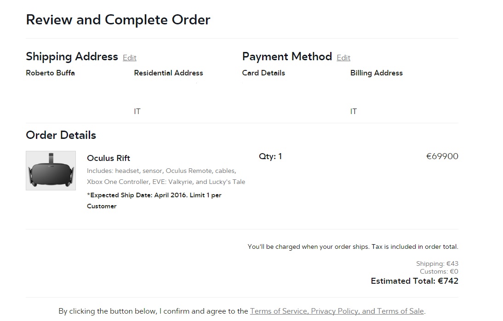Click the Billing Address label
The image size is (503, 321).
[376, 73]
